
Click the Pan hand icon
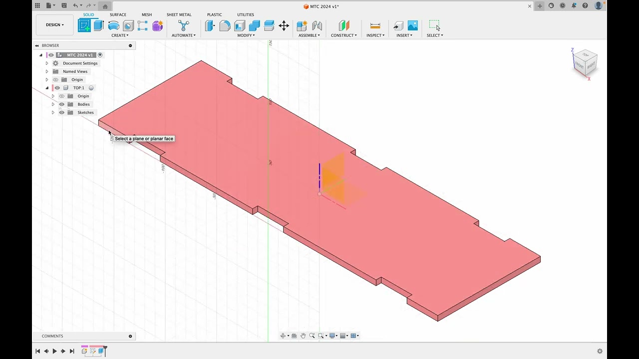(303, 336)
